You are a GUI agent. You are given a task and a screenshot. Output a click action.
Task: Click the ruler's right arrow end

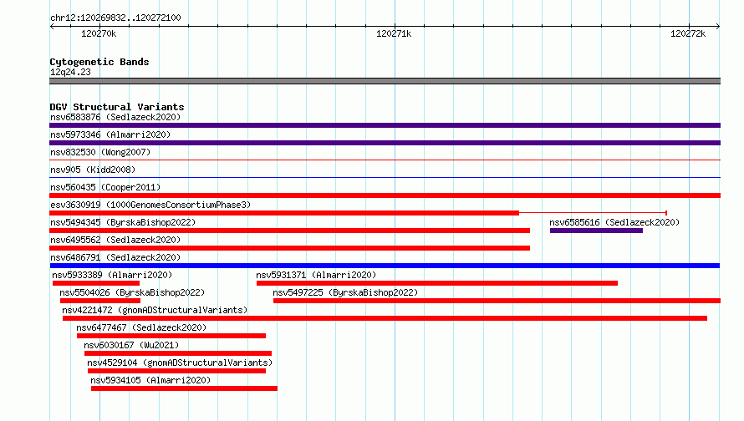coord(718,27)
